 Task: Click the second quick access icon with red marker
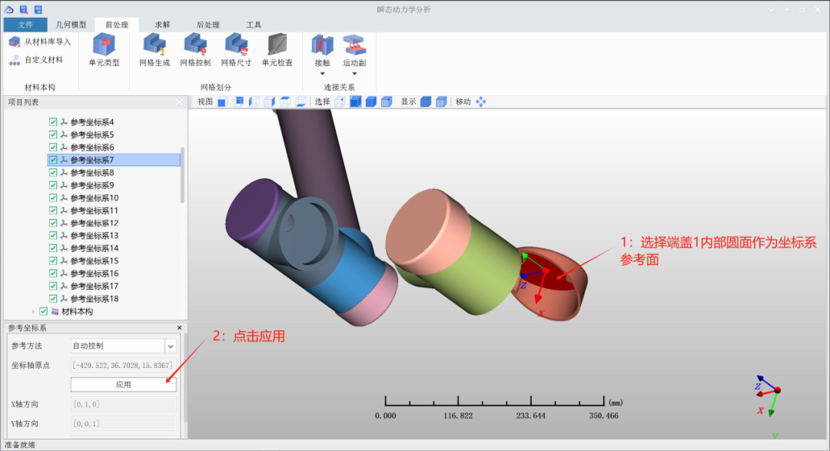tap(24, 9)
